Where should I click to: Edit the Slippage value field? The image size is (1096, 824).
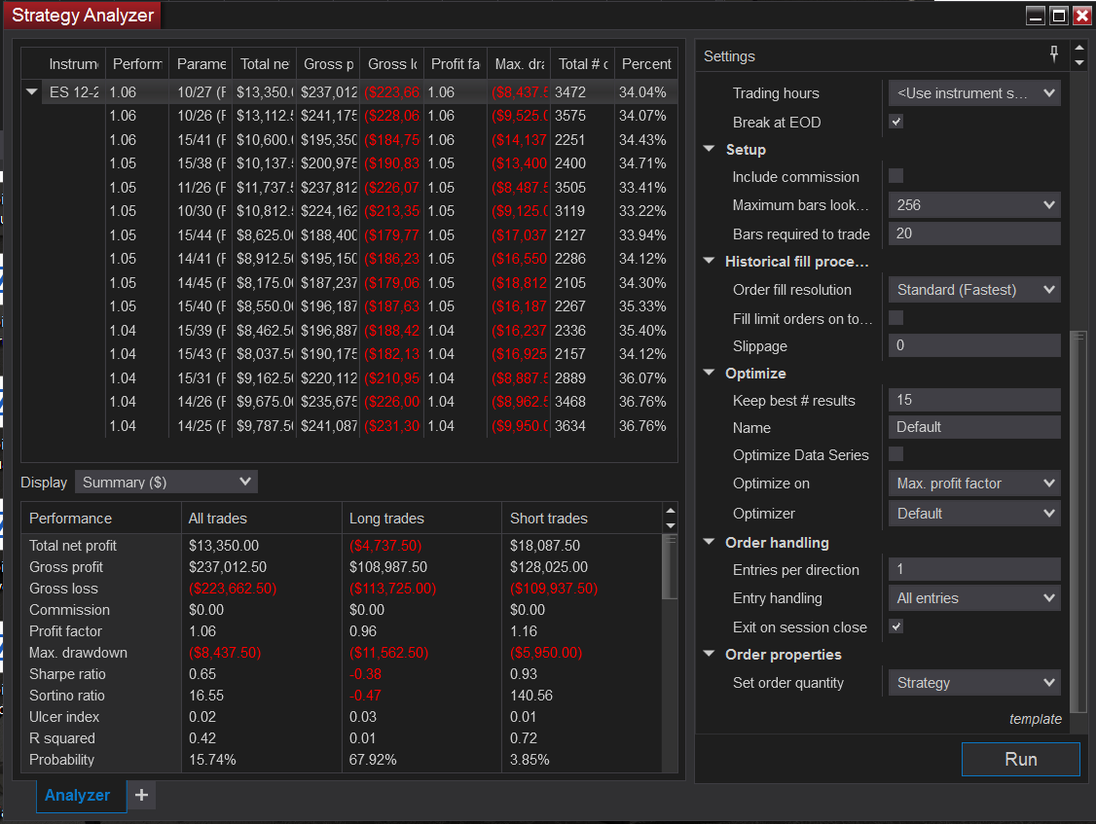pyautogui.click(x=974, y=345)
